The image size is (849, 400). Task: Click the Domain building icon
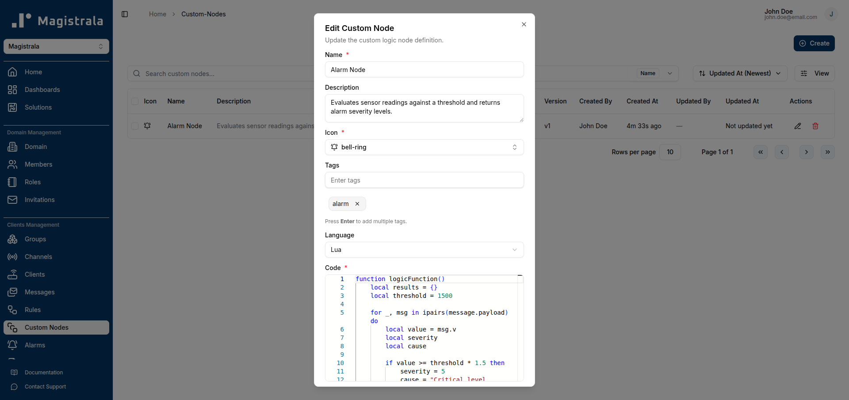click(12, 147)
